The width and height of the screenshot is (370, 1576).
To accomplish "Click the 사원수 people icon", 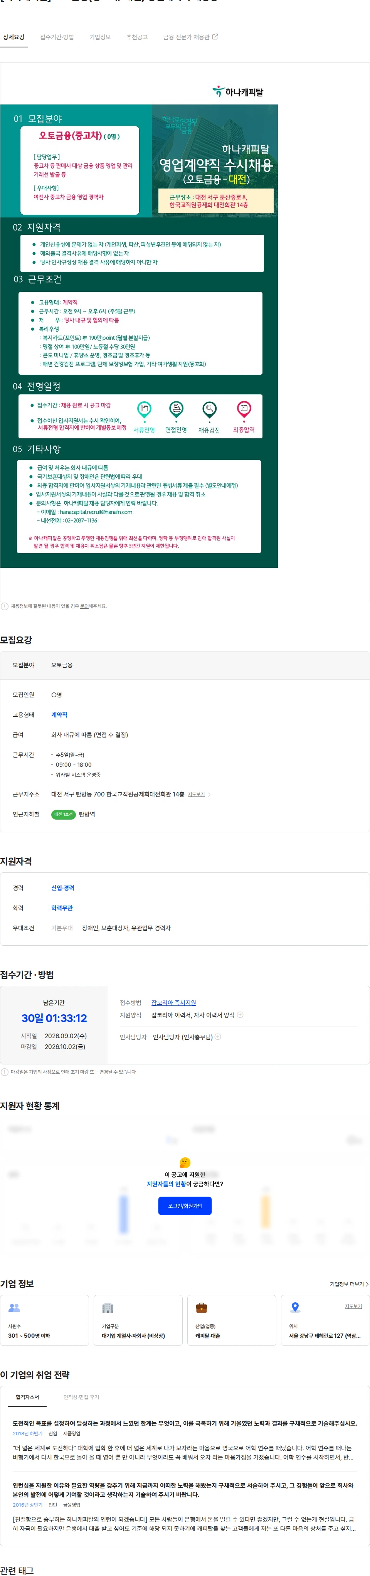I will click(x=14, y=1307).
